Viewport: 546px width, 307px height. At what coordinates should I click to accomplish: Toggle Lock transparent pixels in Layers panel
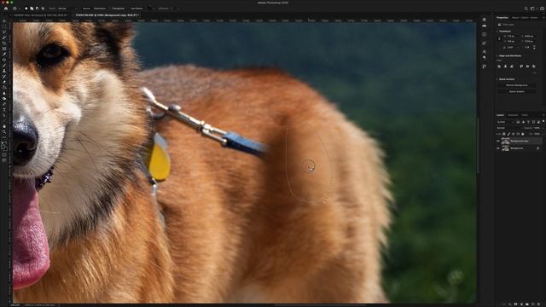point(504,134)
